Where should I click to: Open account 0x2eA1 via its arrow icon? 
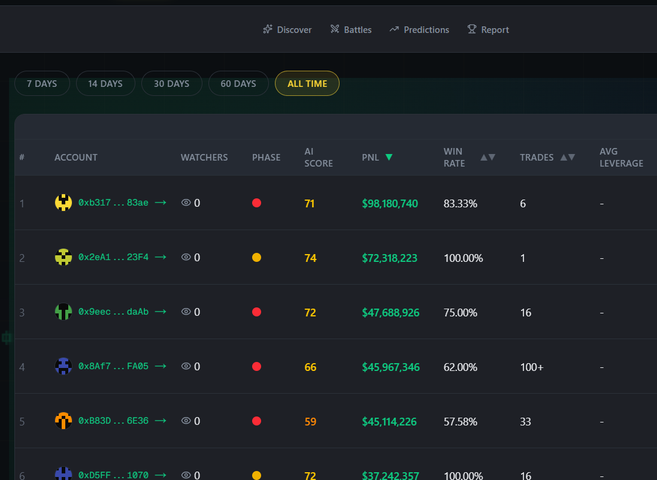[x=160, y=256]
